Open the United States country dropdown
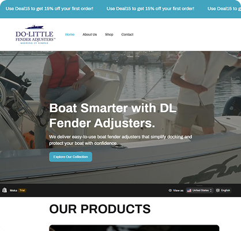The height and width of the screenshot is (231, 241). point(199,191)
